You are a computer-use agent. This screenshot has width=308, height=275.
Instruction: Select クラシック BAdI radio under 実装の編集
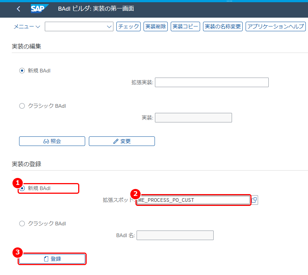tap(22, 106)
